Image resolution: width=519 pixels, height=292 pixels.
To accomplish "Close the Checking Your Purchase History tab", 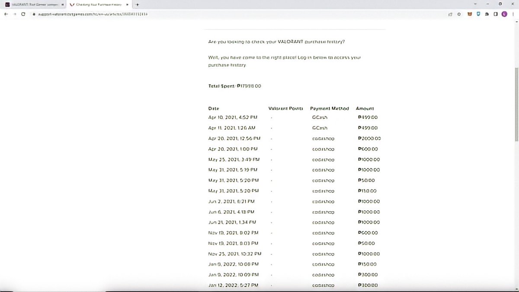I will (x=128, y=4).
